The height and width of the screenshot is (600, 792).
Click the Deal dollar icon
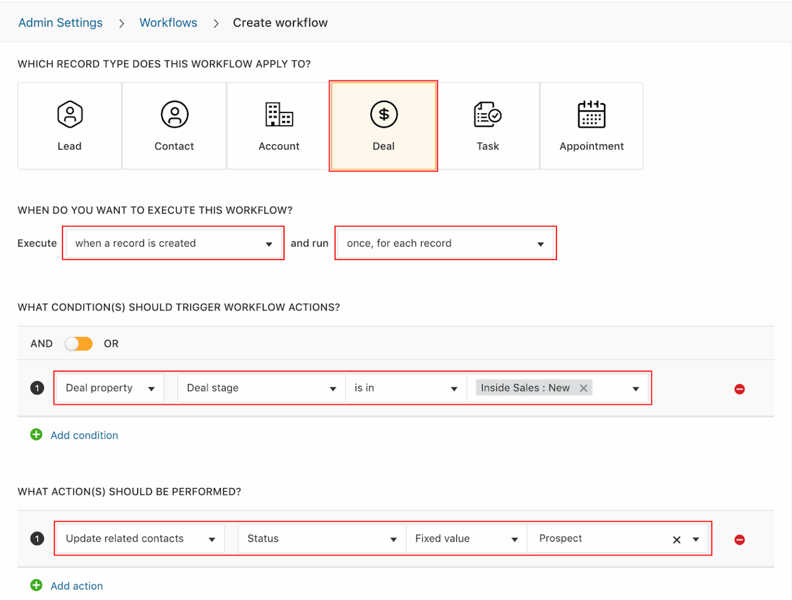(383, 115)
